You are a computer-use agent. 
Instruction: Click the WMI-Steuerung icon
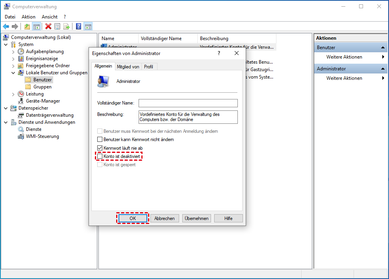pos(21,136)
